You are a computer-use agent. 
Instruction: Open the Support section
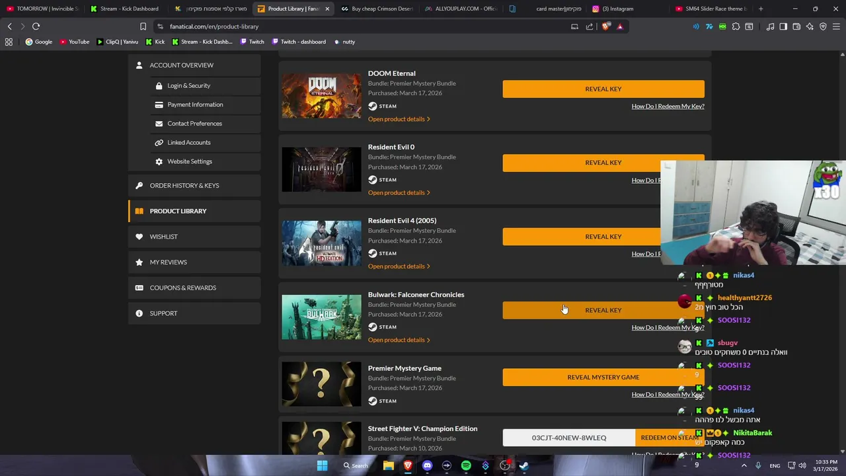(194, 313)
